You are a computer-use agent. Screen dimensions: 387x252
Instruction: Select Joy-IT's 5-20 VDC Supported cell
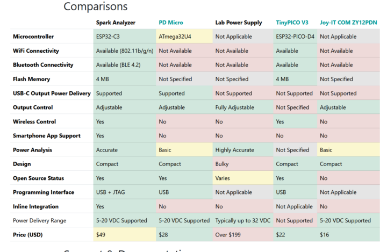click(348, 221)
